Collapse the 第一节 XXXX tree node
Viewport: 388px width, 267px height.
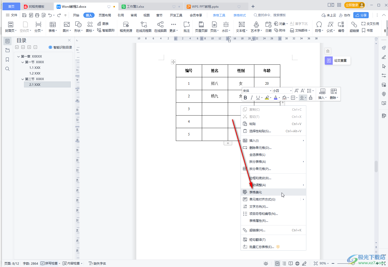tap(23, 62)
